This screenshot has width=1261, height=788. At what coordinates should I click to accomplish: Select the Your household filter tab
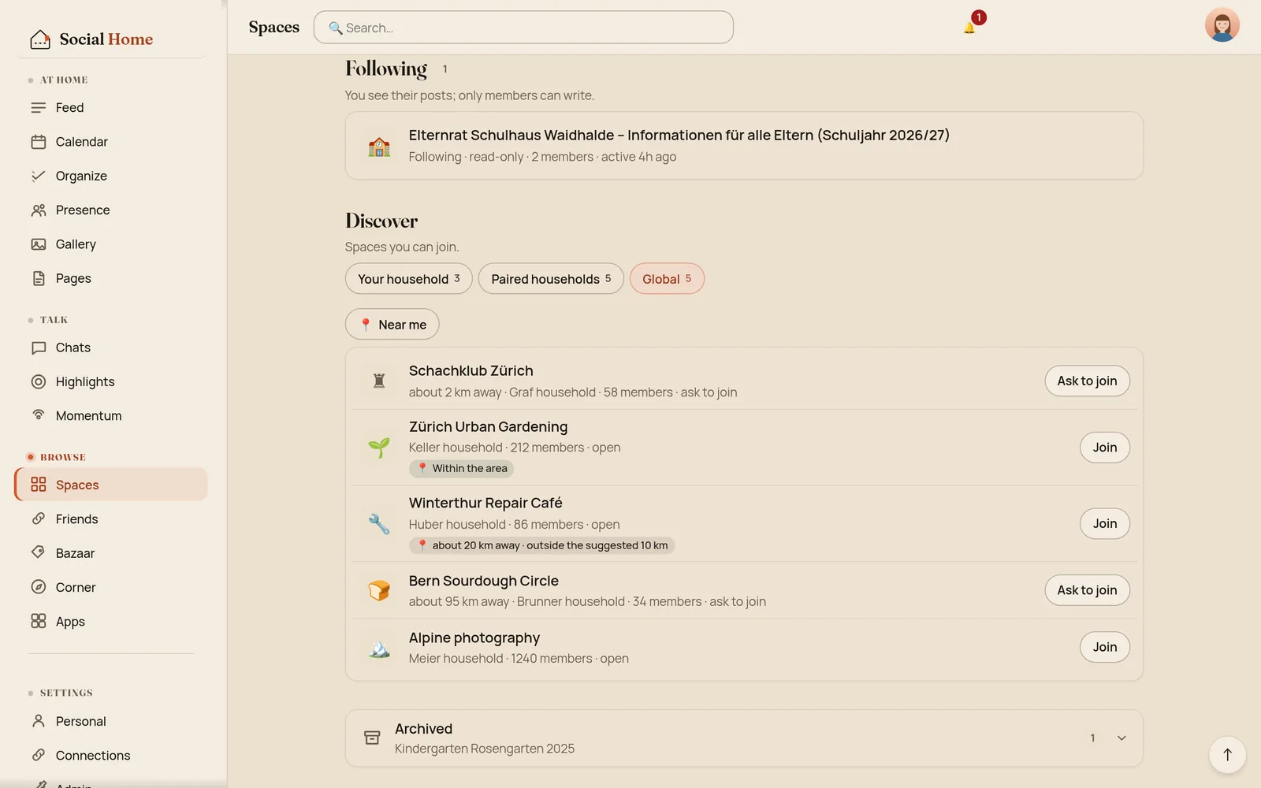[408, 278]
